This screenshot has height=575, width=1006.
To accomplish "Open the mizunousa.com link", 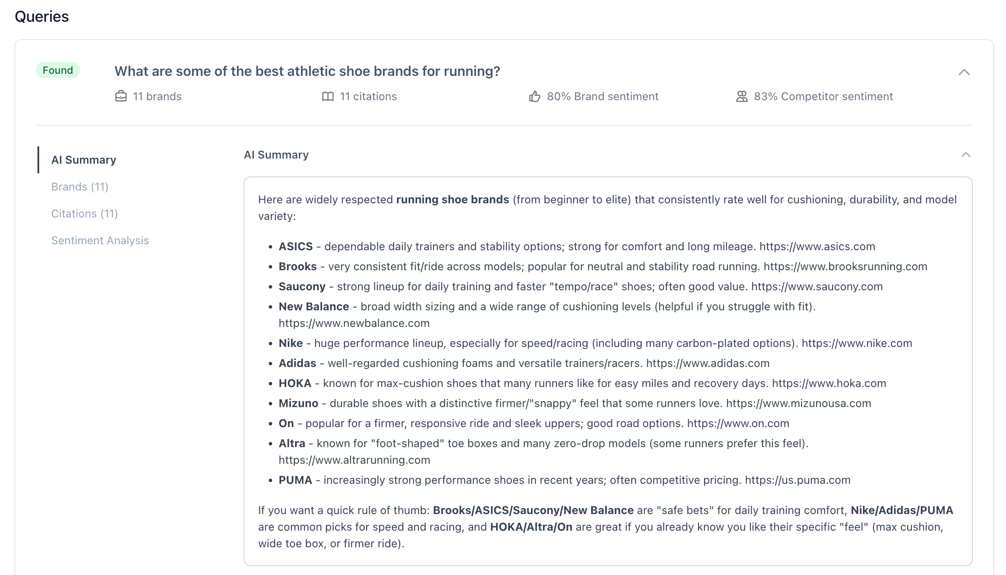I will pos(799,403).
